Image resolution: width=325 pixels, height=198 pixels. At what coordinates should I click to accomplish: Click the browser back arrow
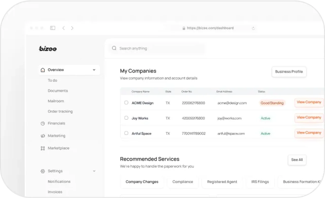point(63,28)
